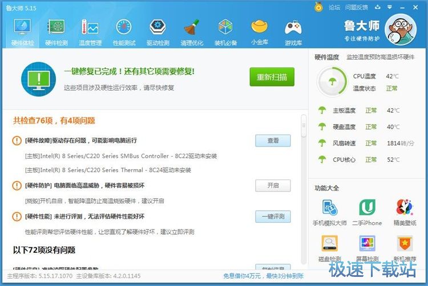428x286 pixels.
Task: Click the green monitor checkup status icon
Action: coord(38,79)
